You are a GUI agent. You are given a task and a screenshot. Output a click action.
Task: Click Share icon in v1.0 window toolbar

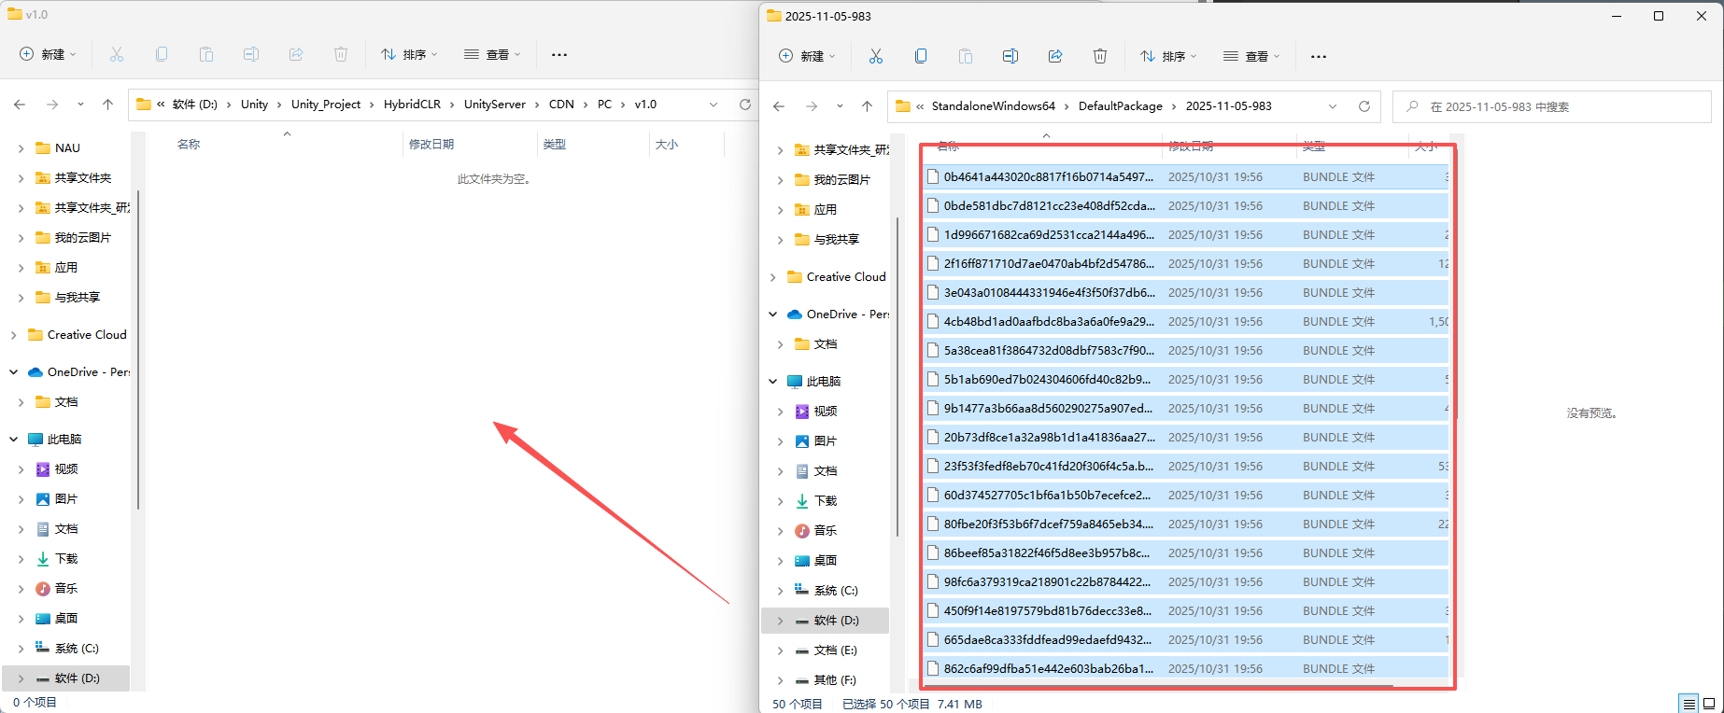pyautogui.click(x=296, y=54)
